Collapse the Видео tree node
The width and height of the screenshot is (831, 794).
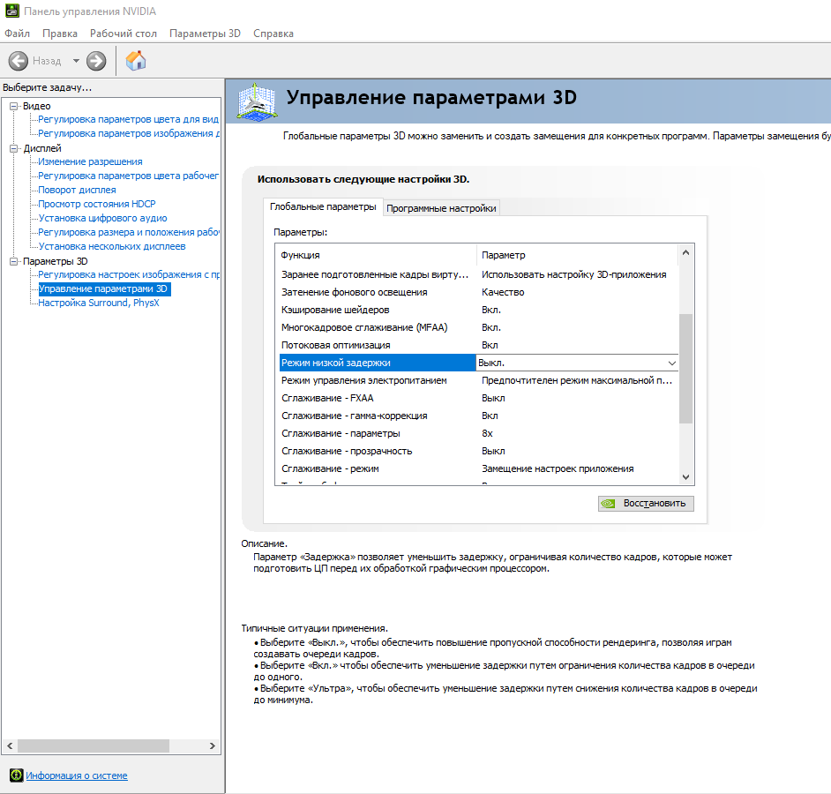tap(14, 106)
